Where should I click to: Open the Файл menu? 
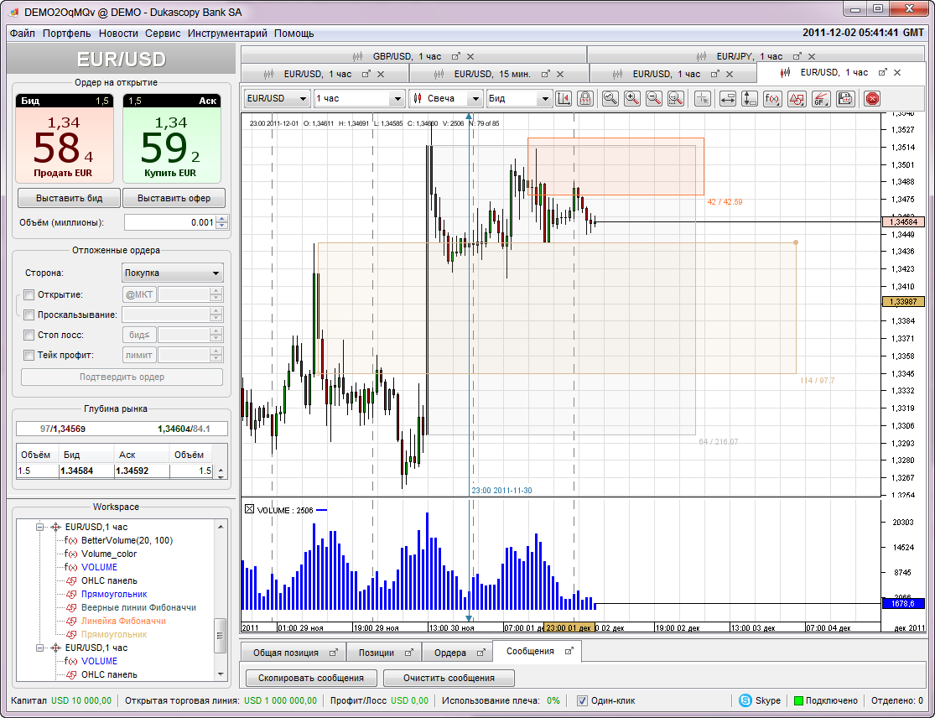22,34
